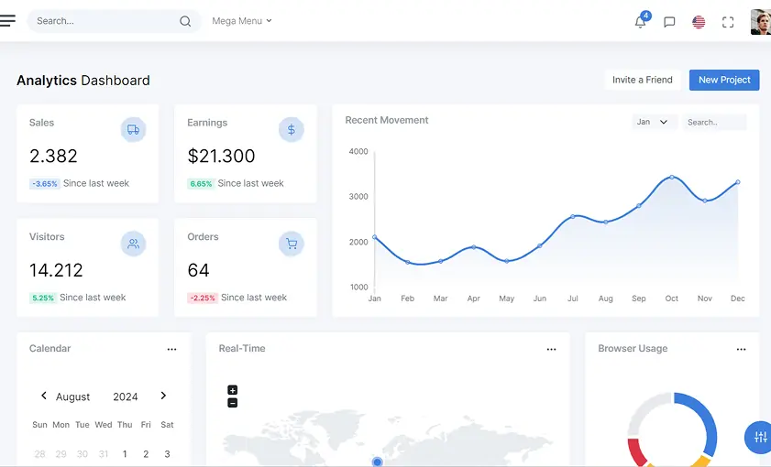Image resolution: width=771 pixels, height=467 pixels.
Task: Click the Sales truck icon
Action: pyautogui.click(x=133, y=130)
